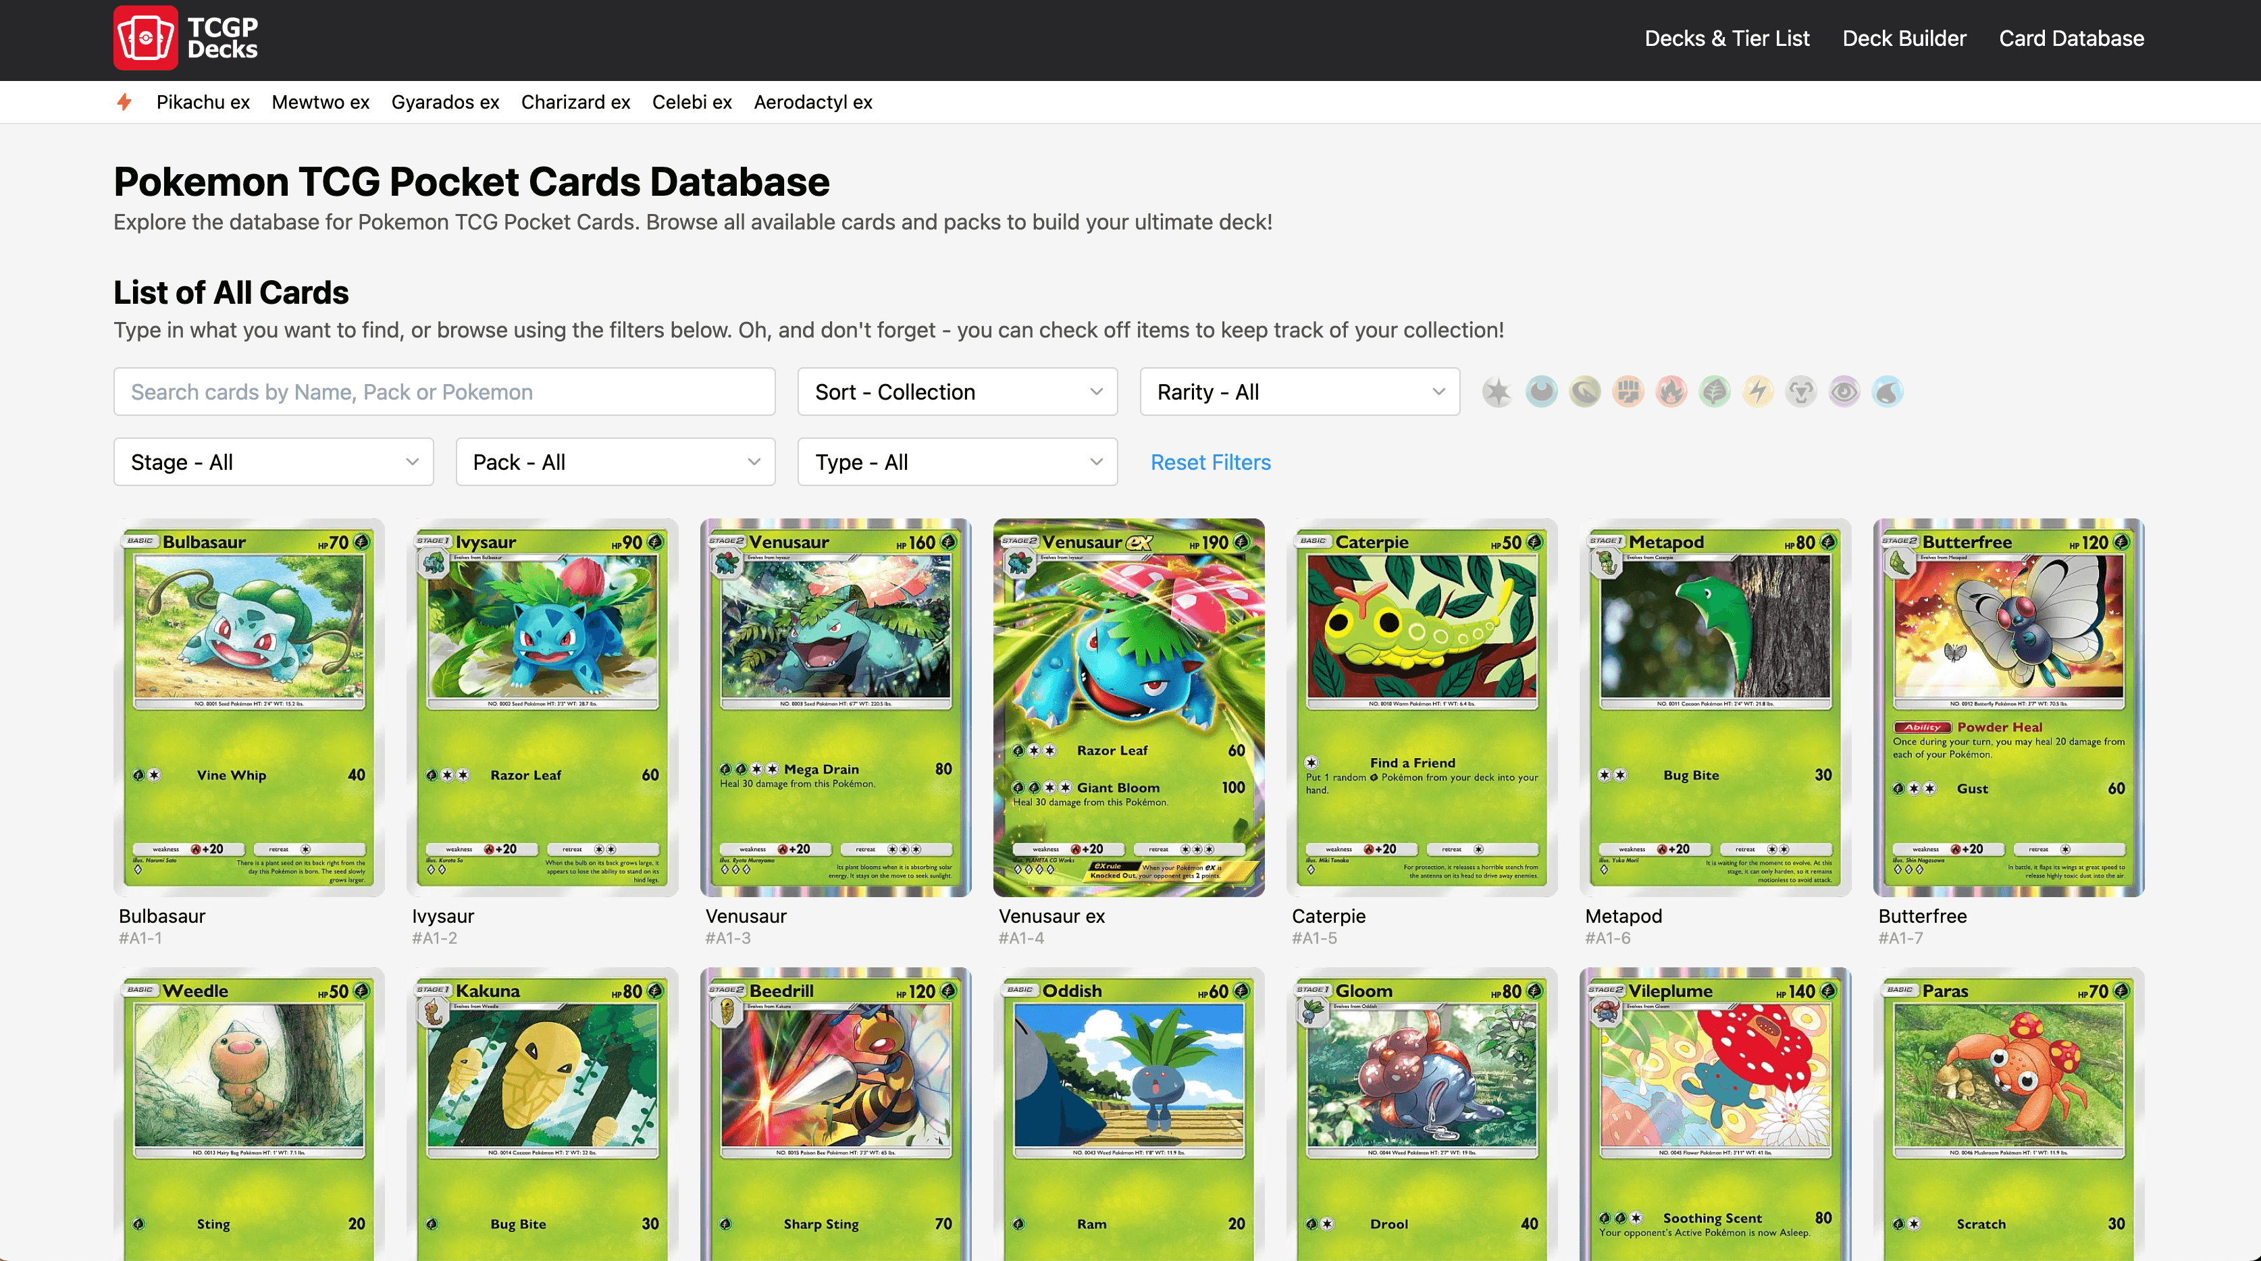Open Celebi ex trending deck
The image size is (2261, 1261).
click(692, 102)
